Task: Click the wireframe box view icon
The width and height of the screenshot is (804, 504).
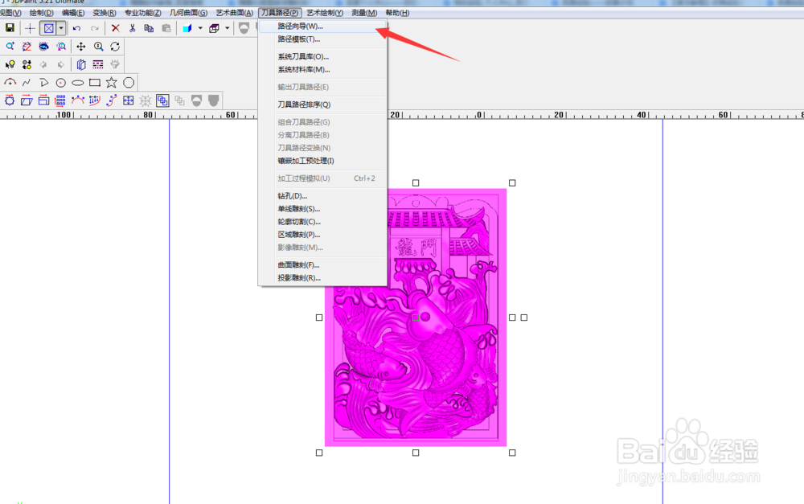Action: tap(215, 28)
